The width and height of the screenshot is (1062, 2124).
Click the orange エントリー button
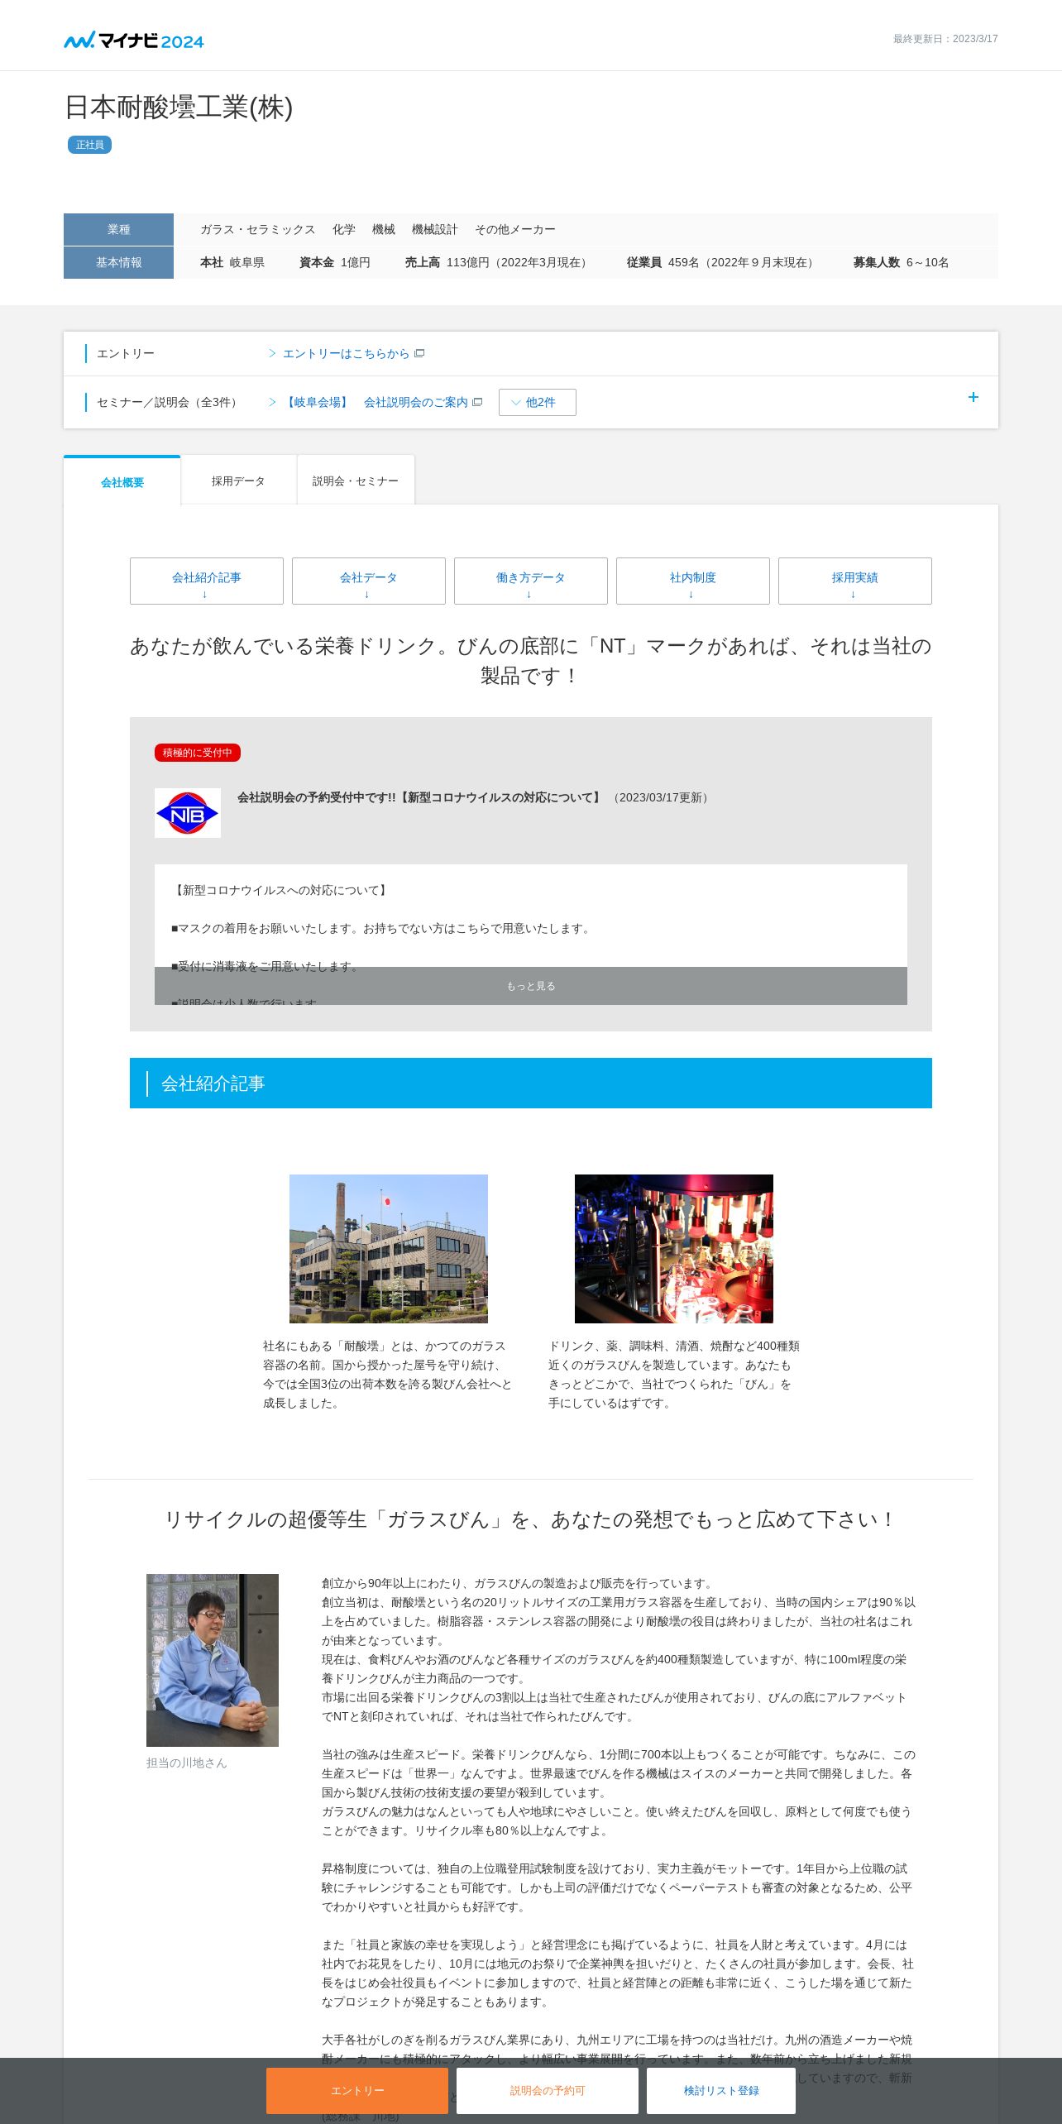[x=357, y=2090]
